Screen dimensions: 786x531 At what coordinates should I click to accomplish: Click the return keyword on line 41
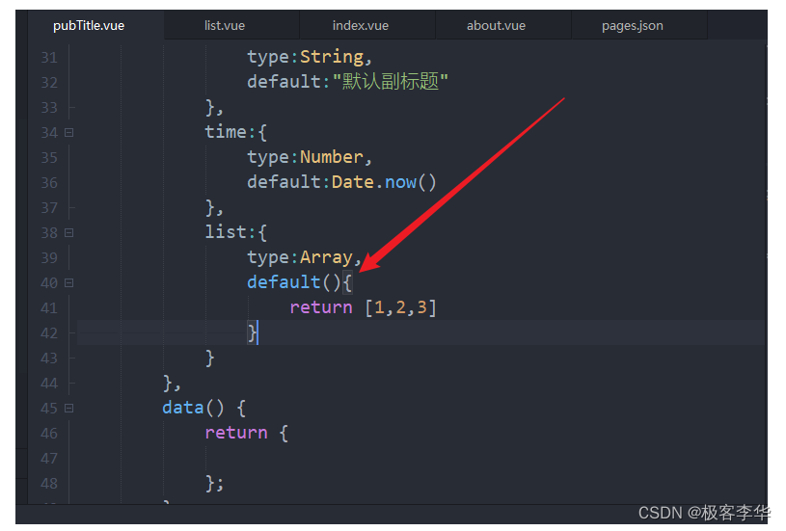click(321, 307)
